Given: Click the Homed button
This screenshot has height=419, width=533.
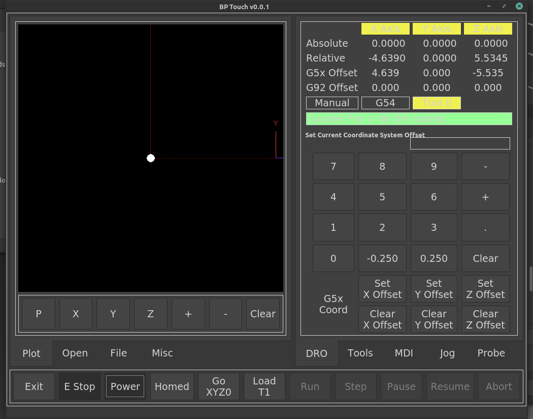Looking at the screenshot, I should pyautogui.click(x=172, y=386).
